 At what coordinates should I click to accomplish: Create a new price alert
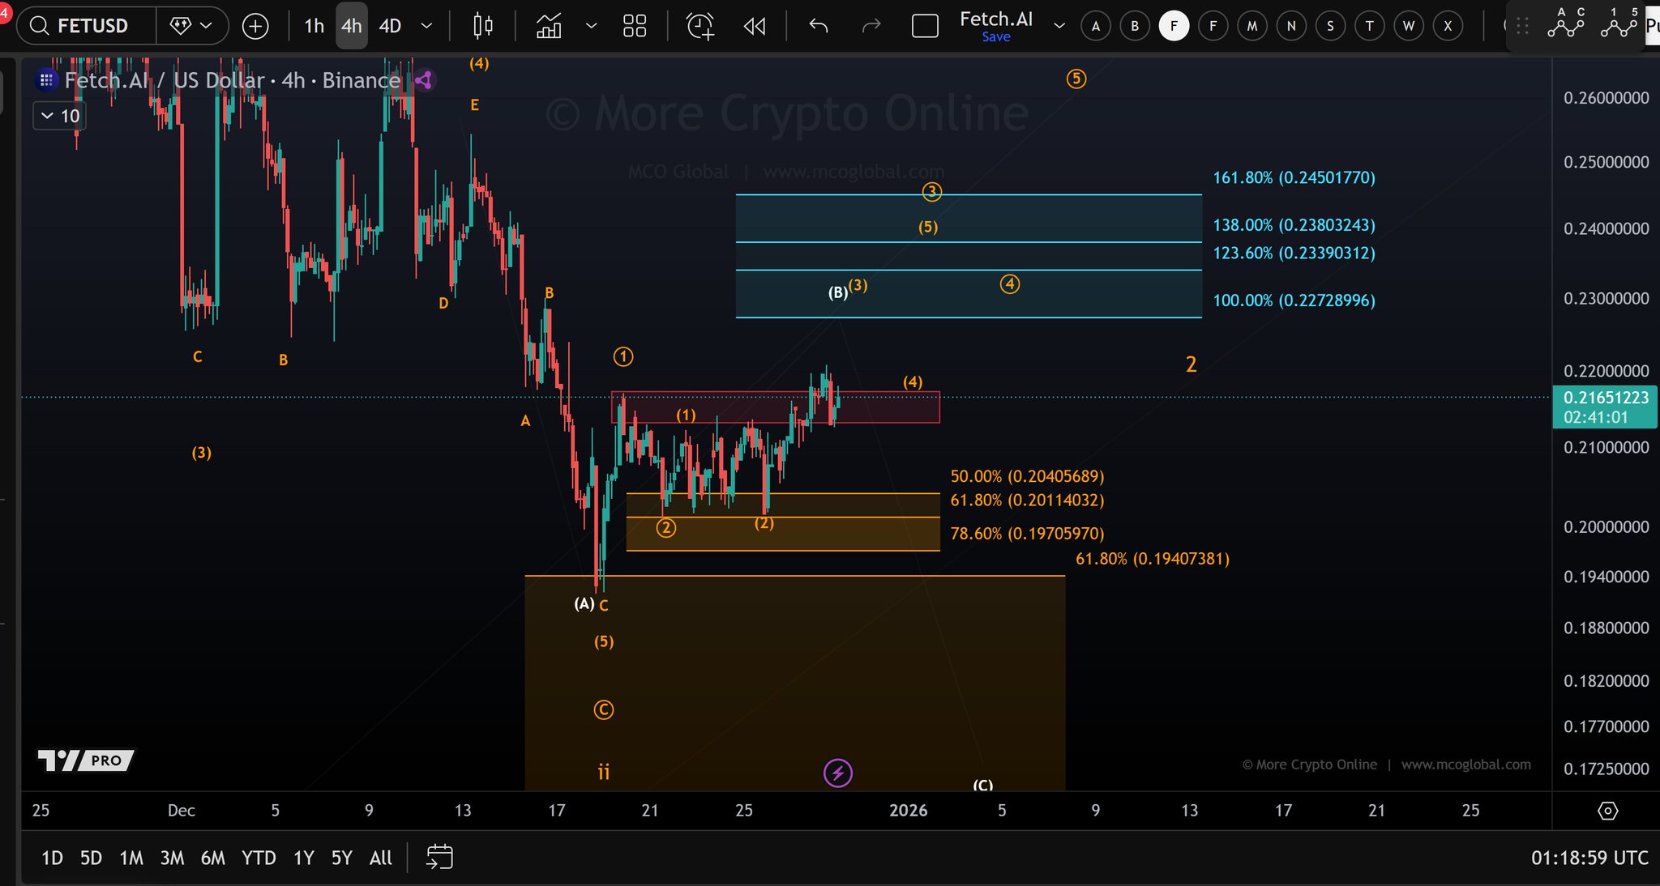pos(700,26)
